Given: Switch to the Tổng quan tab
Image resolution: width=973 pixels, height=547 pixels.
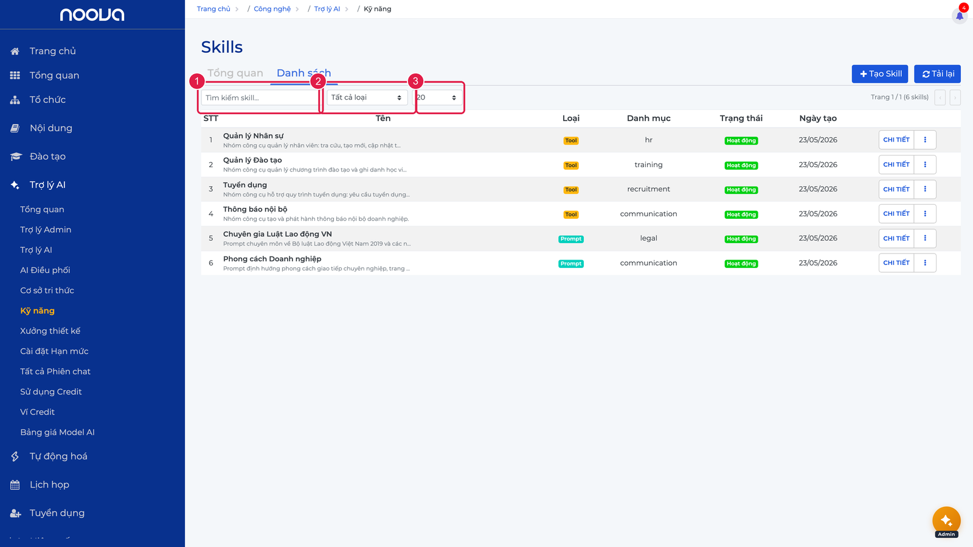Looking at the screenshot, I should 235,73.
